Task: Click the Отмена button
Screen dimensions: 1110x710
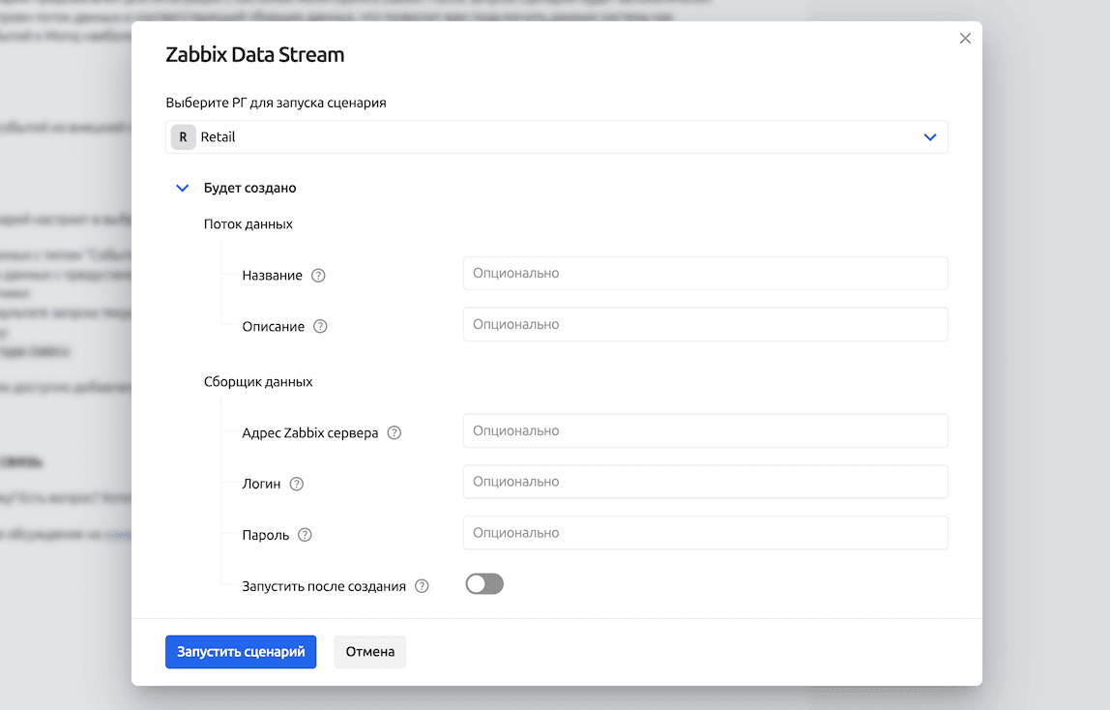Action: tap(369, 652)
